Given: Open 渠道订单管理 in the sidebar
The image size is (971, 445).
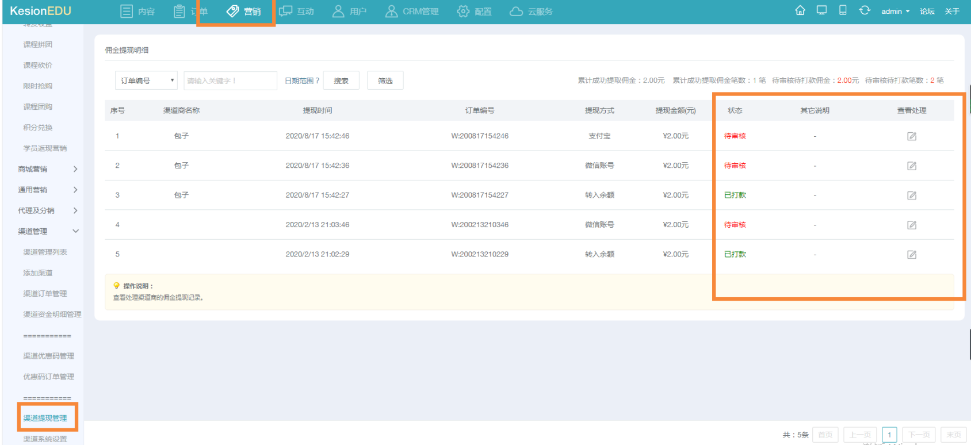Looking at the screenshot, I should (x=45, y=294).
